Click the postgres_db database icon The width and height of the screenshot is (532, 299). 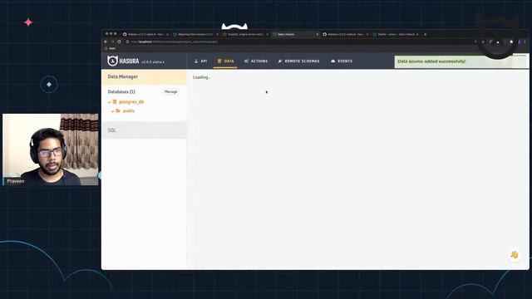pos(115,101)
